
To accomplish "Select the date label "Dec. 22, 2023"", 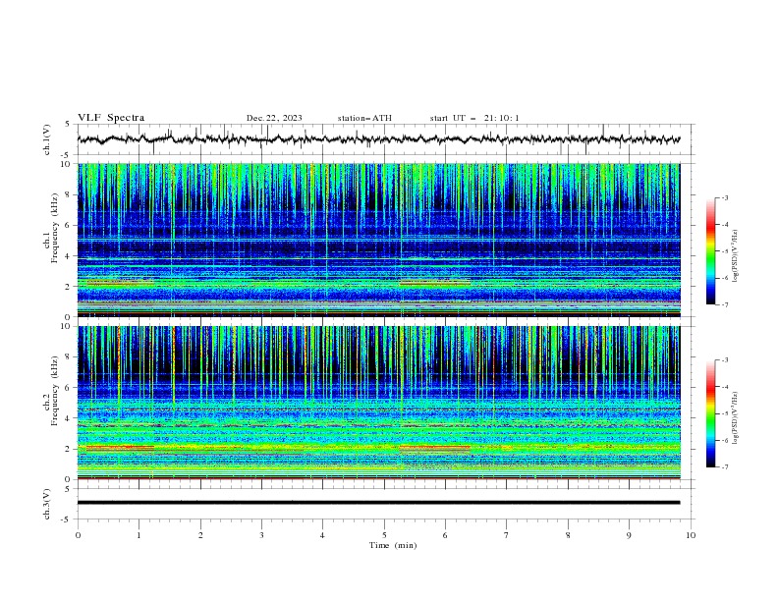I will (x=274, y=118).
